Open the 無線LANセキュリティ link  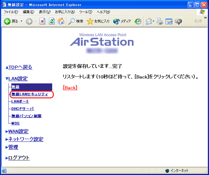coord(30,94)
